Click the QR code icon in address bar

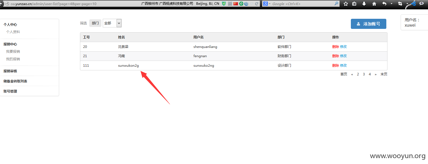[x=230, y=4]
